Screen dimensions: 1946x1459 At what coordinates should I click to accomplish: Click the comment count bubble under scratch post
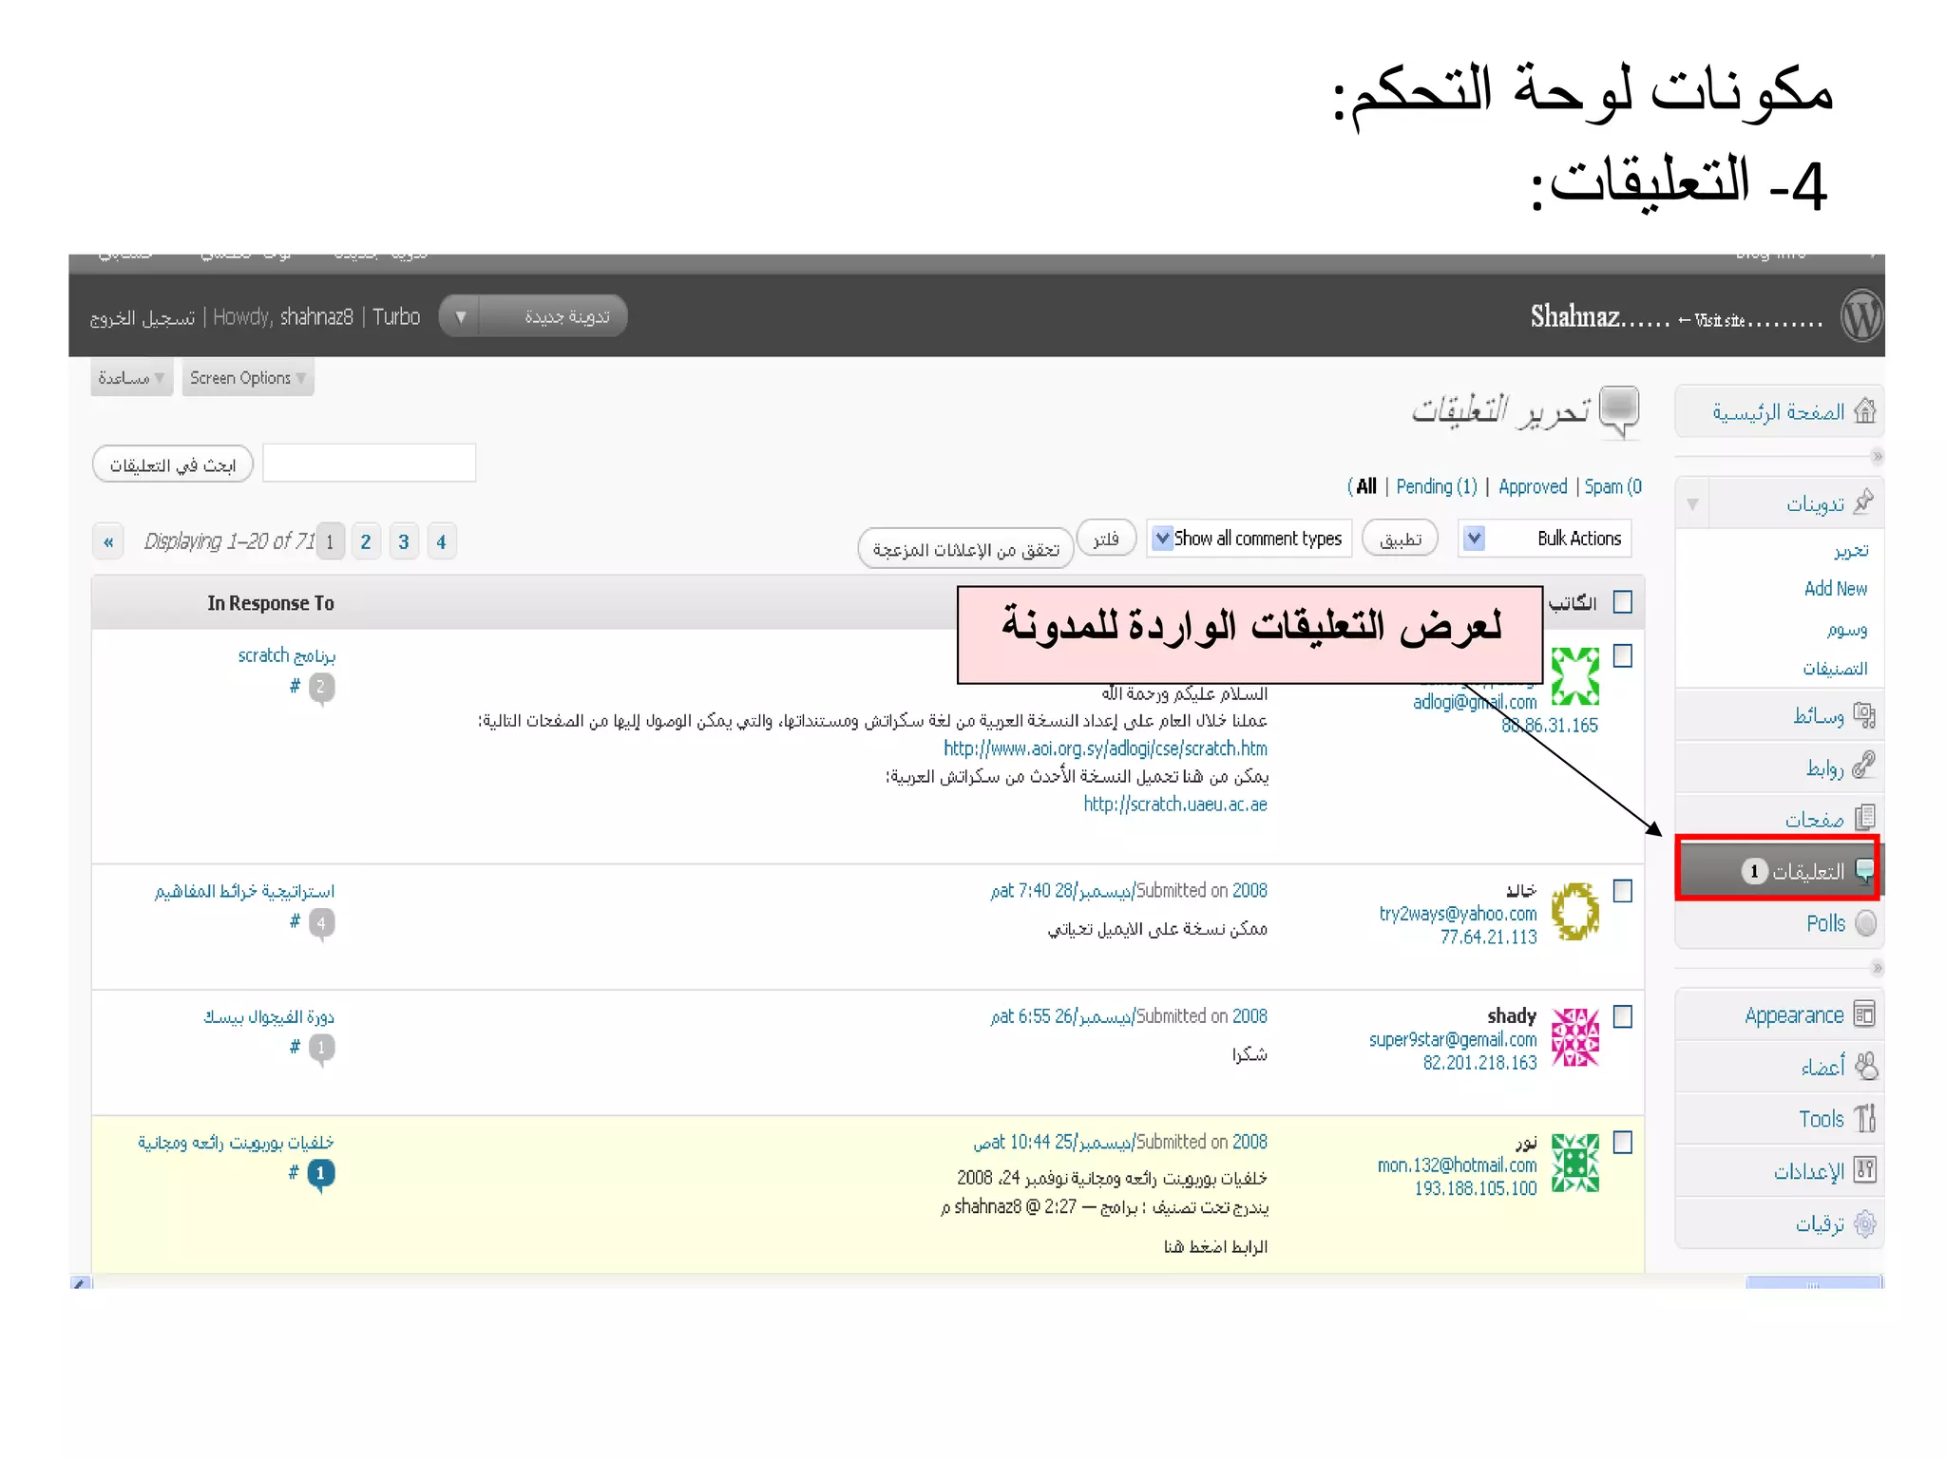coord(321,688)
